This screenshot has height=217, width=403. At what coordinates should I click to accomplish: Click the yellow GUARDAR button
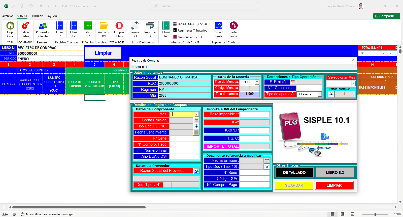[294, 185]
